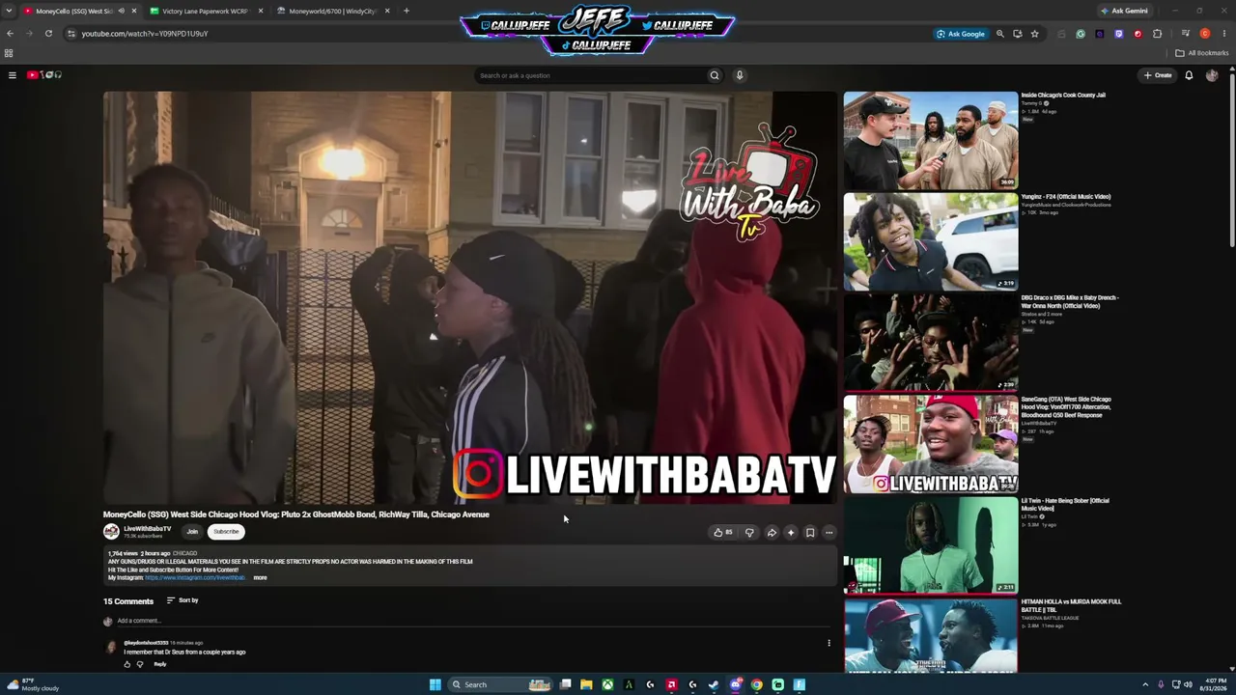This screenshot has height=695, width=1236.
Task: Open the purple Twitch extension icon
Action: (x=1118, y=34)
